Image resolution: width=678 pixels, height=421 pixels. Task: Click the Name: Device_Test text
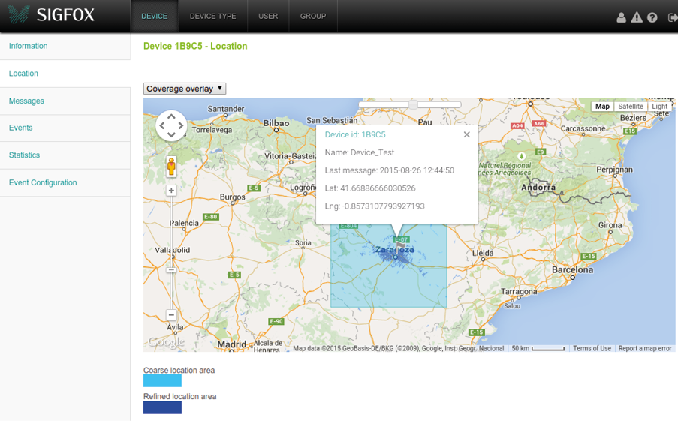[x=360, y=152]
